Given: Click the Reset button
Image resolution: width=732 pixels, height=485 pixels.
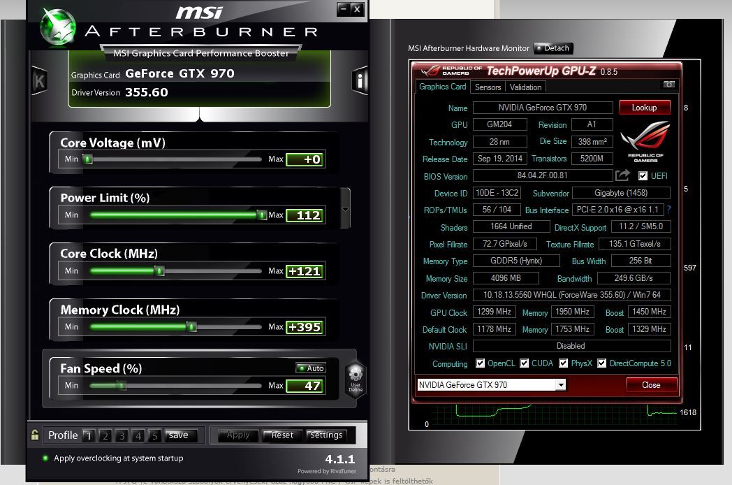Looking at the screenshot, I should tap(282, 435).
